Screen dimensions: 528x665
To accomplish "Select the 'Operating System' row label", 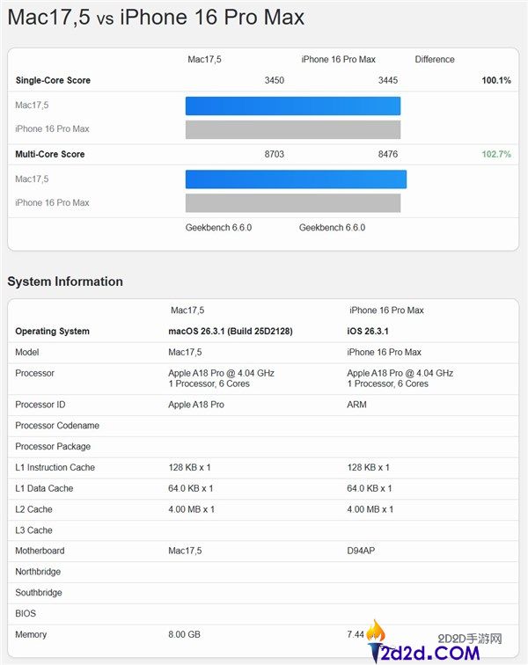I will [52, 332].
